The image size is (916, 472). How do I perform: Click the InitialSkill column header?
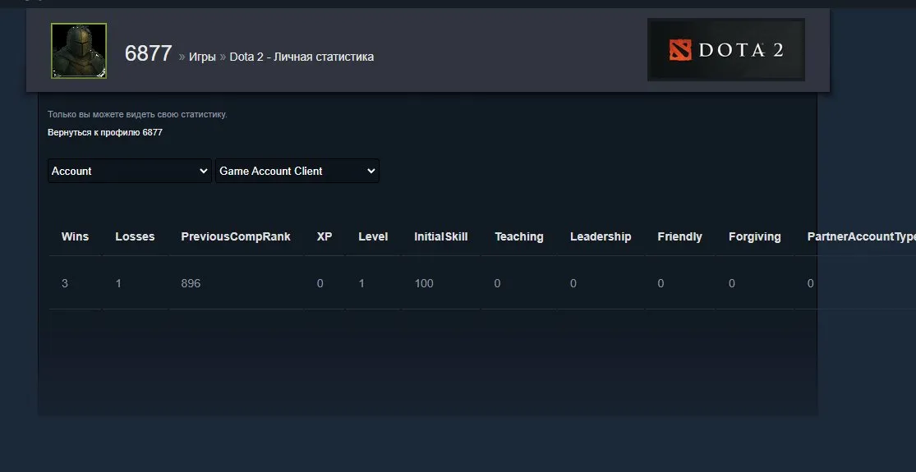441,237
